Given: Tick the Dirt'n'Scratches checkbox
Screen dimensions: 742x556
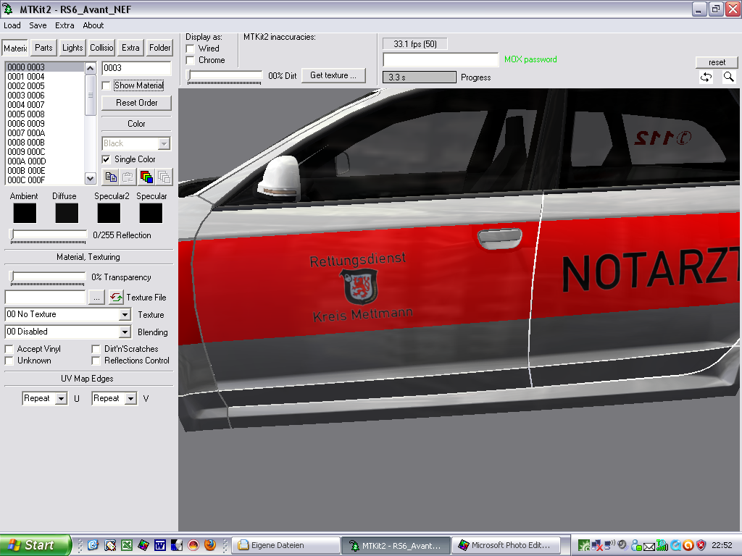Looking at the screenshot, I should click(96, 349).
